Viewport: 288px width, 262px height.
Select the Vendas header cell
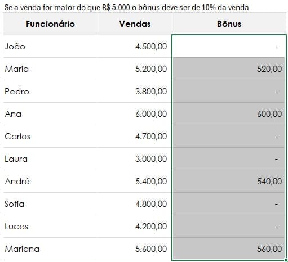coord(135,24)
